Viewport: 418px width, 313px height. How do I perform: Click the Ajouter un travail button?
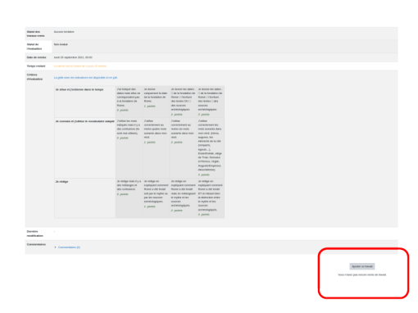pos(362,266)
